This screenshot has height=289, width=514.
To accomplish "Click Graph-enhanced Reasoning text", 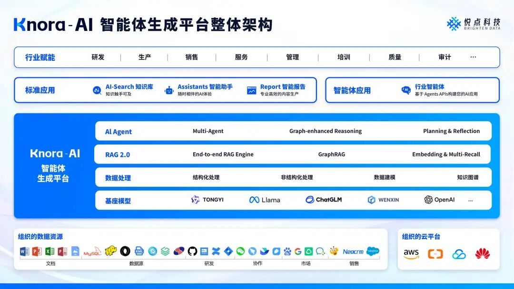I will pos(326,131).
